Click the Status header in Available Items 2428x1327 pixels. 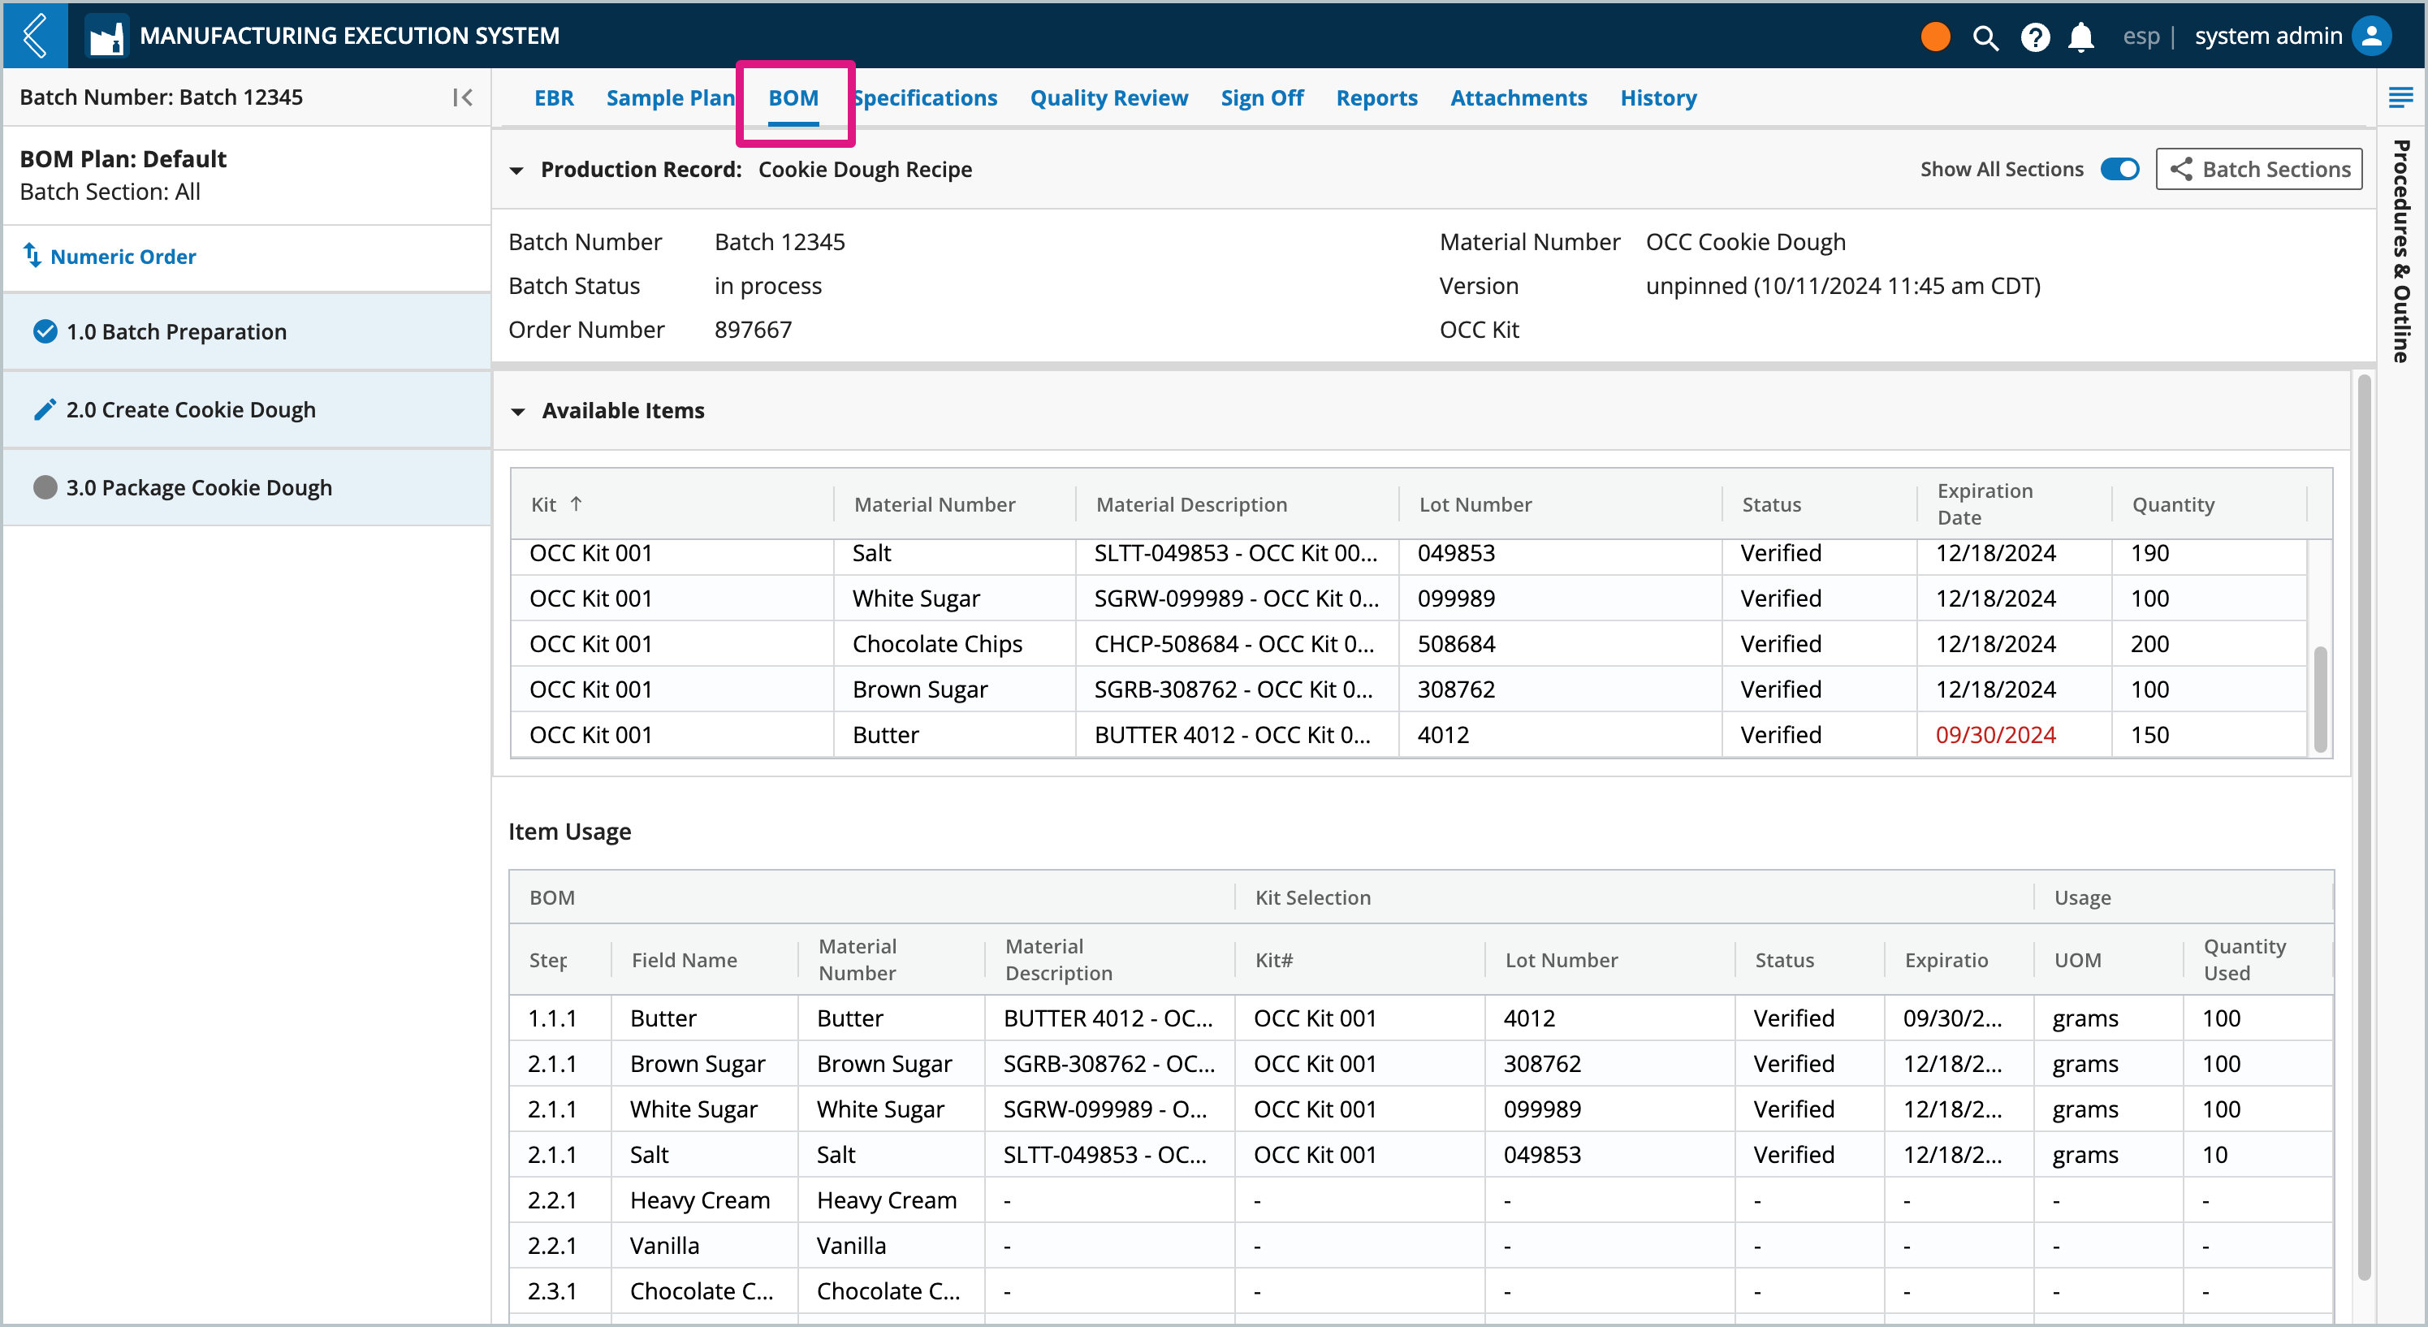coord(1771,504)
